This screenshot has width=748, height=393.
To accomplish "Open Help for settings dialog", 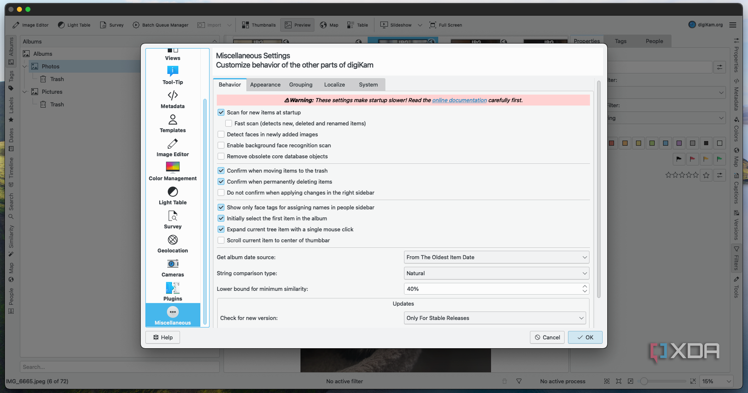I will (163, 337).
